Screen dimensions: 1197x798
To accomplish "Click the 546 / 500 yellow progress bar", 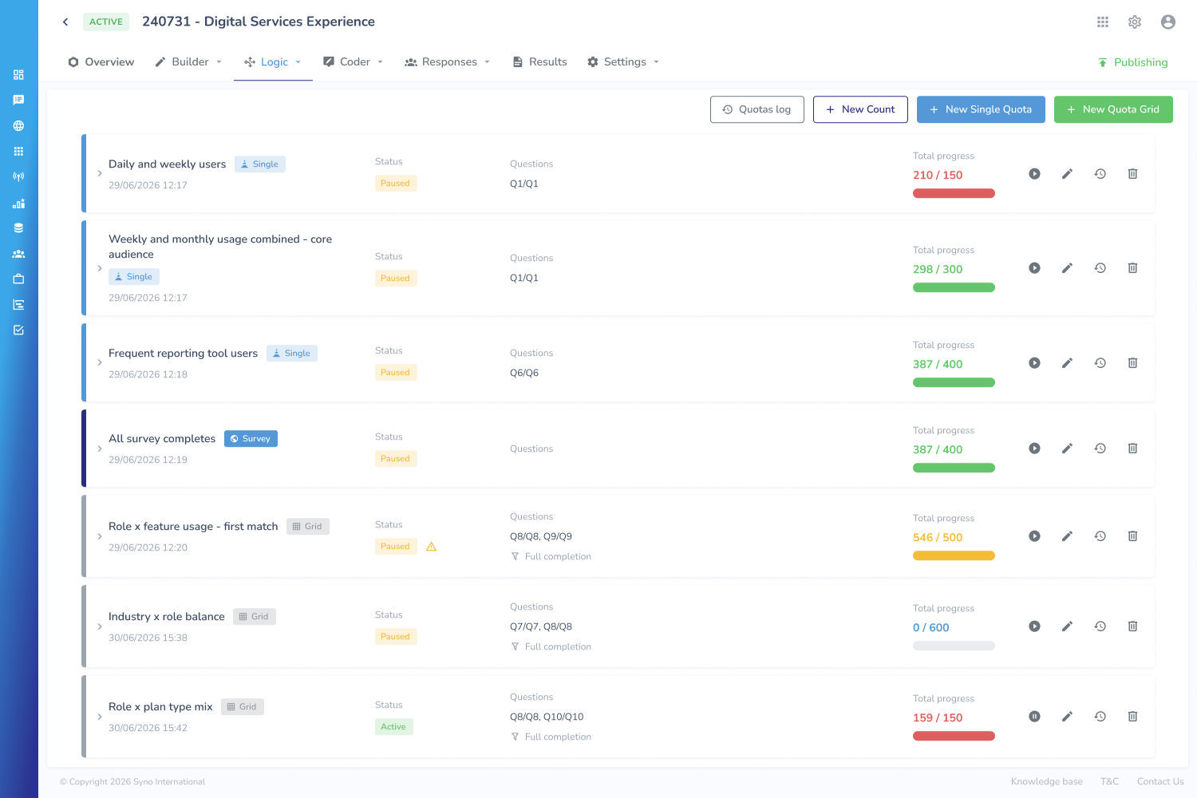I will 954,556.
